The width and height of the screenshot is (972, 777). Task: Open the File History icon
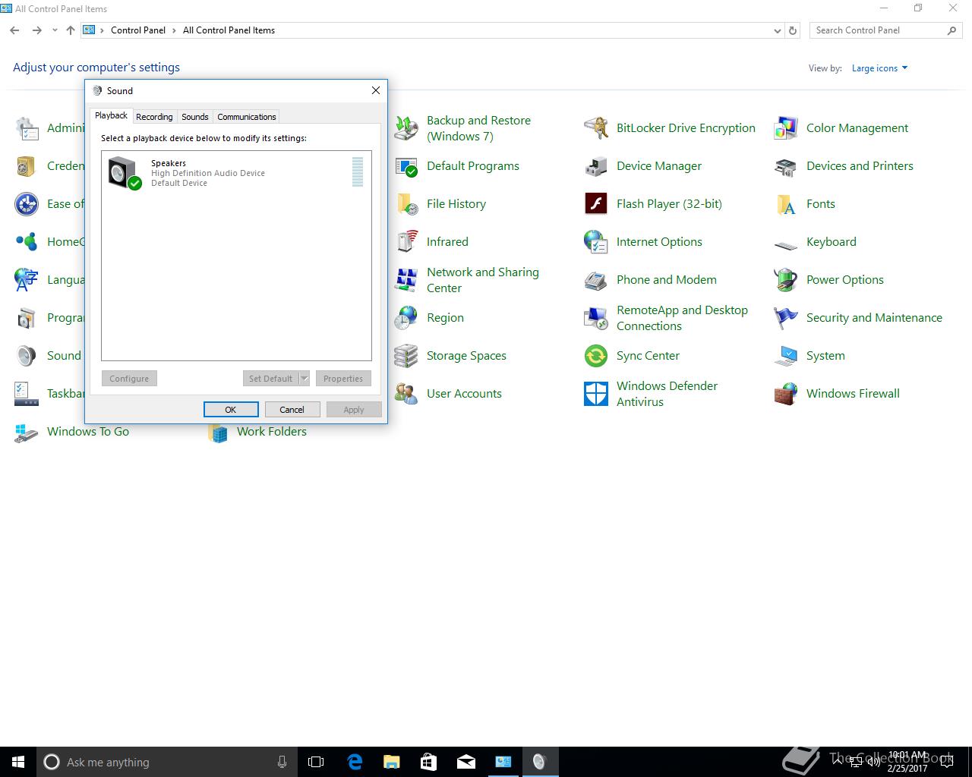click(406, 204)
